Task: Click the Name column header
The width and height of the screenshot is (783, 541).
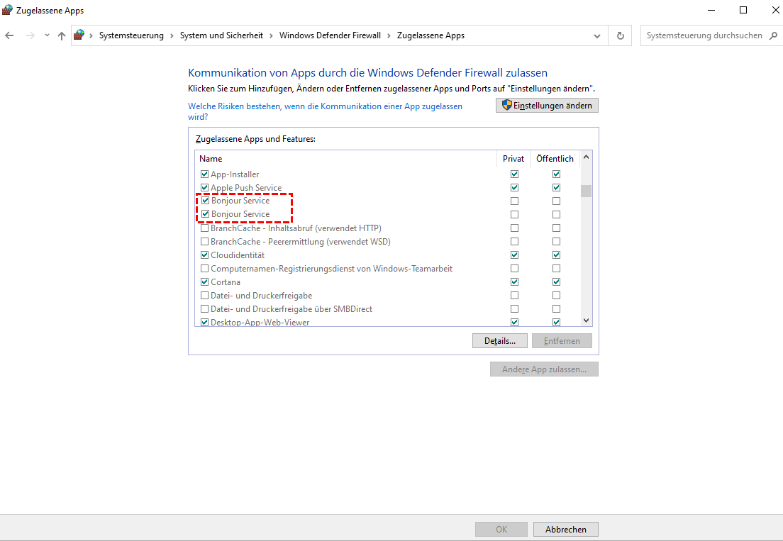Action: coord(345,159)
